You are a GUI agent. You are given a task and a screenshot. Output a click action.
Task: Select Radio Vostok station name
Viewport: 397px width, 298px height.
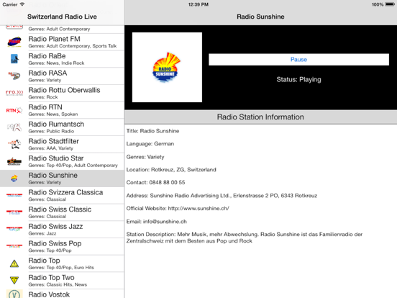[x=49, y=294]
